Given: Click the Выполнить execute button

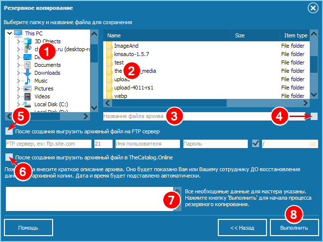Looking at the screenshot, I should point(294,228).
